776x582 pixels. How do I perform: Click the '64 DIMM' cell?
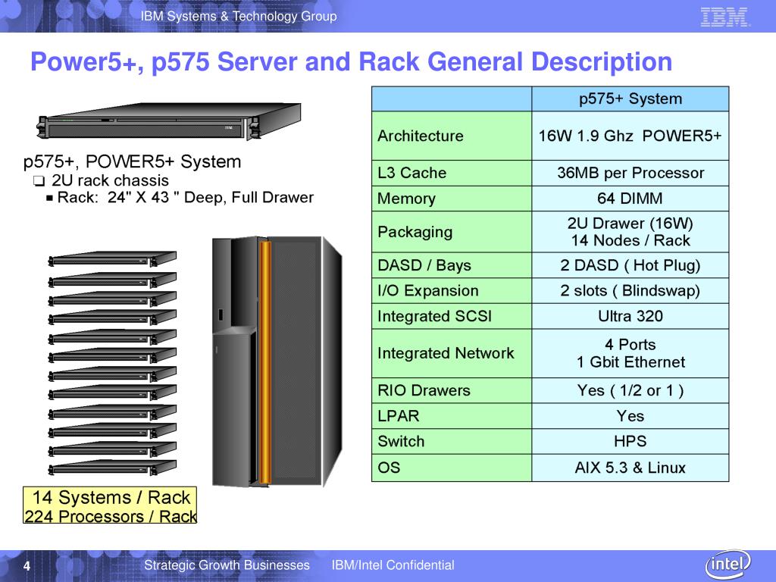pyautogui.click(x=630, y=199)
